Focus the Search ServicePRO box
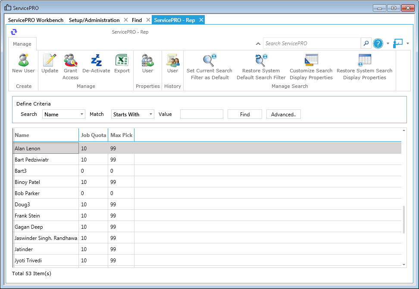This screenshot has height=289, width=419. (x=312, y=43)
